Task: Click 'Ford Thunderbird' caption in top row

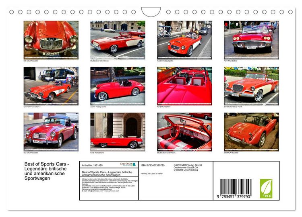Action: coord(230,61)
